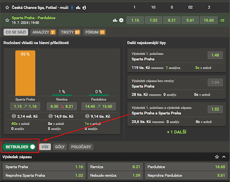This screenshot has width=230, height=182.
Task: Open Sparta Praha - Pardubice match link
Action: click(x=34, y=18)
